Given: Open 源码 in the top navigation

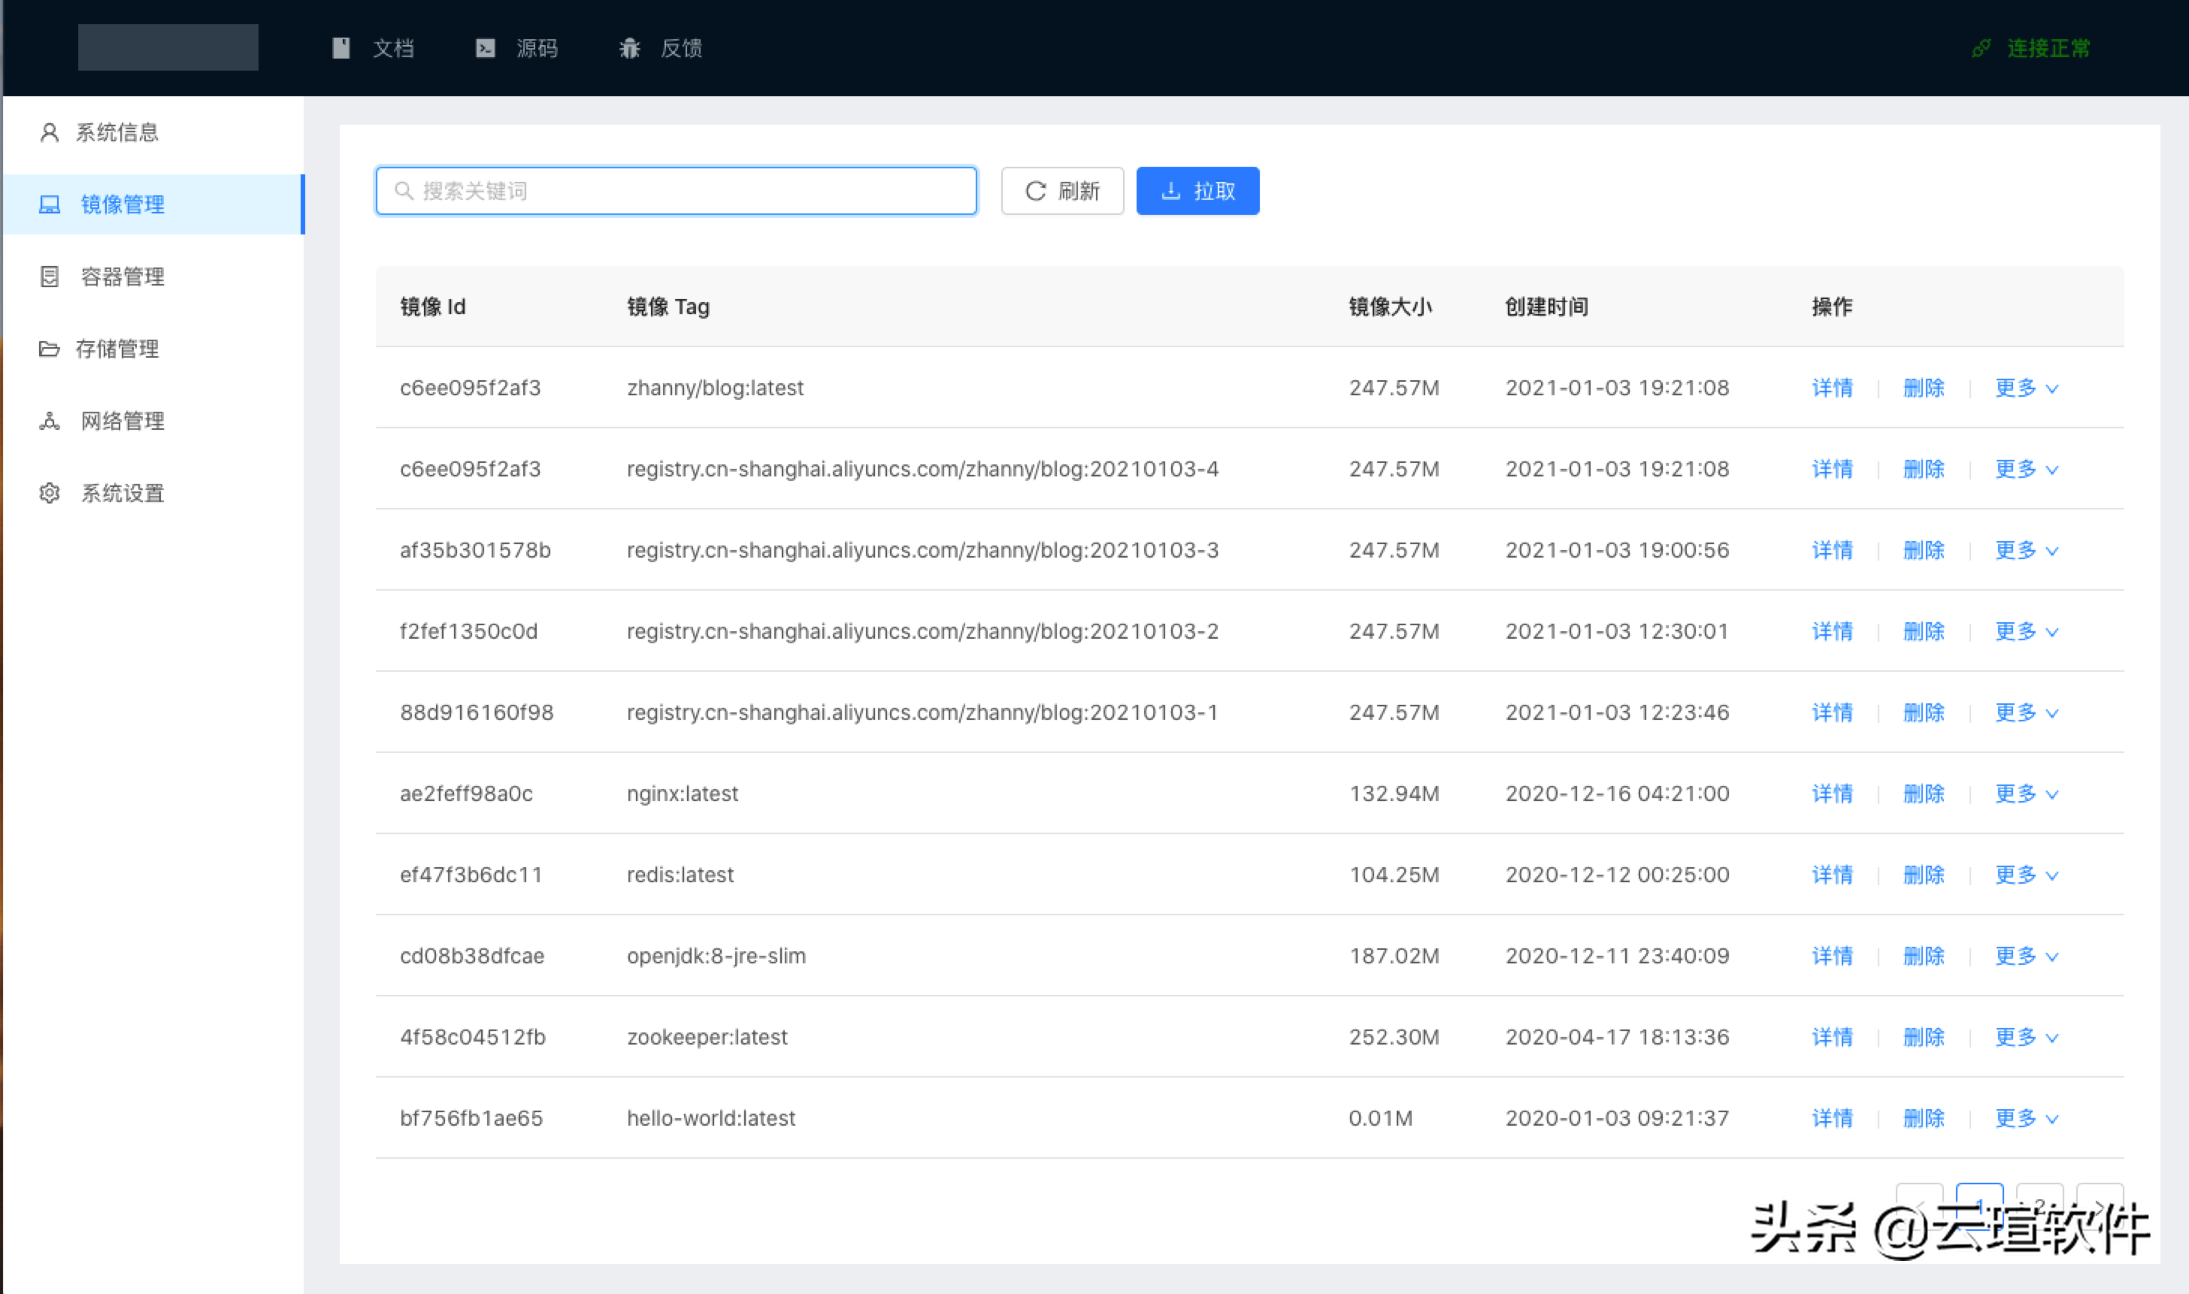Looking at the screenshot, I should (516, 48).
